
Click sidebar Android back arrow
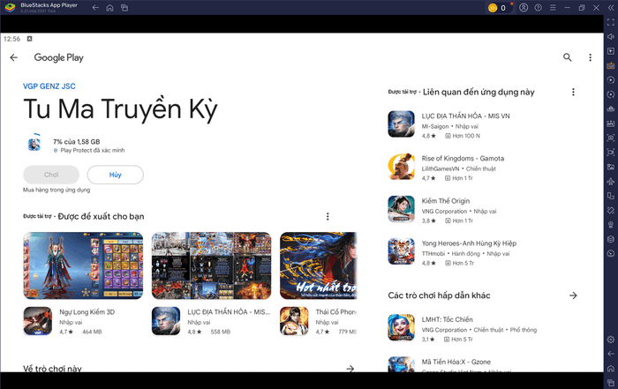(x=611, y=354)
